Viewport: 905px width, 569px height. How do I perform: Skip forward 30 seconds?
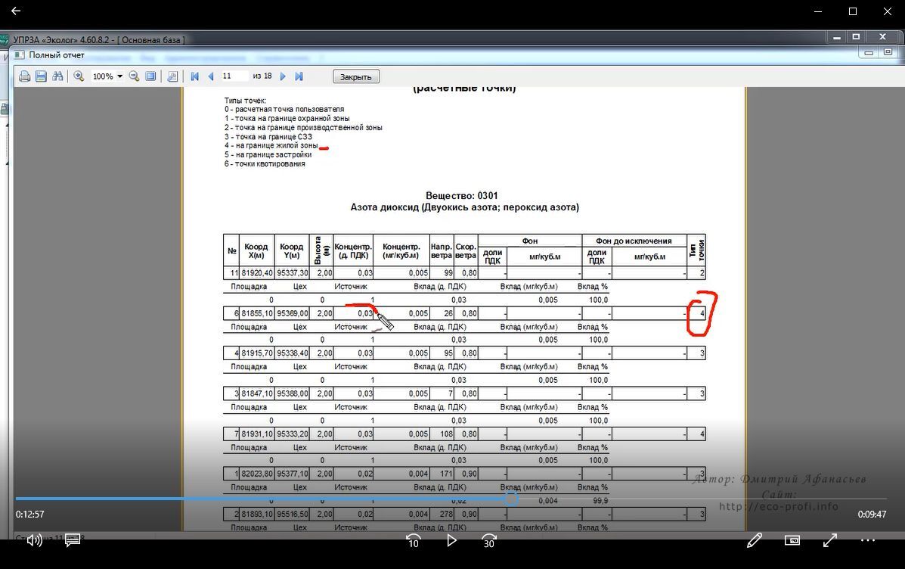[489, 540]
